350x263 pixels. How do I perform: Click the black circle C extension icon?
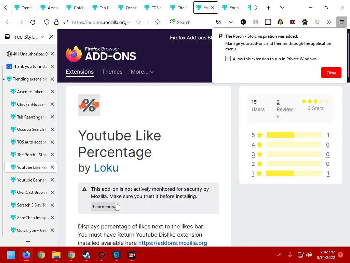243,22
